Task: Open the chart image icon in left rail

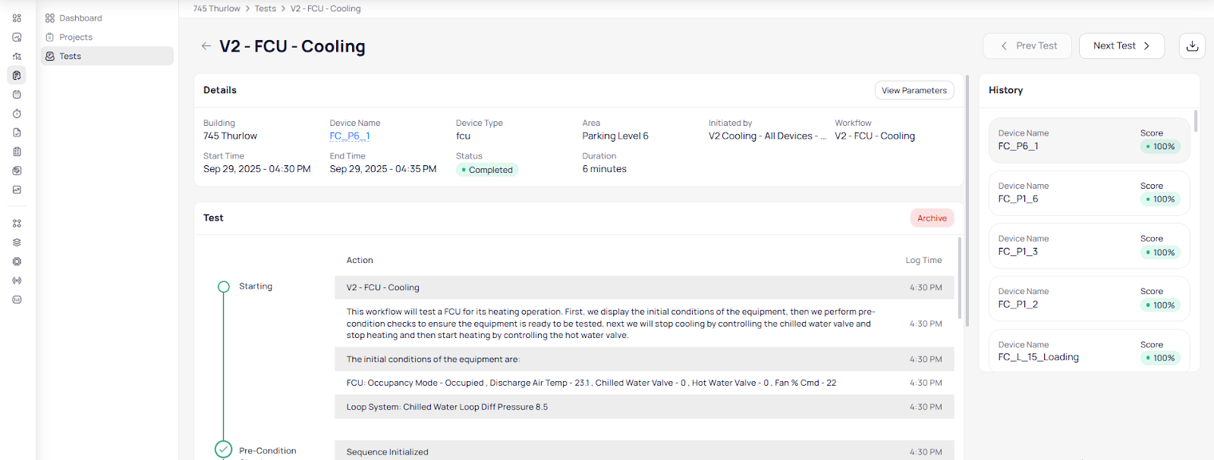Action: coord(17,189)
